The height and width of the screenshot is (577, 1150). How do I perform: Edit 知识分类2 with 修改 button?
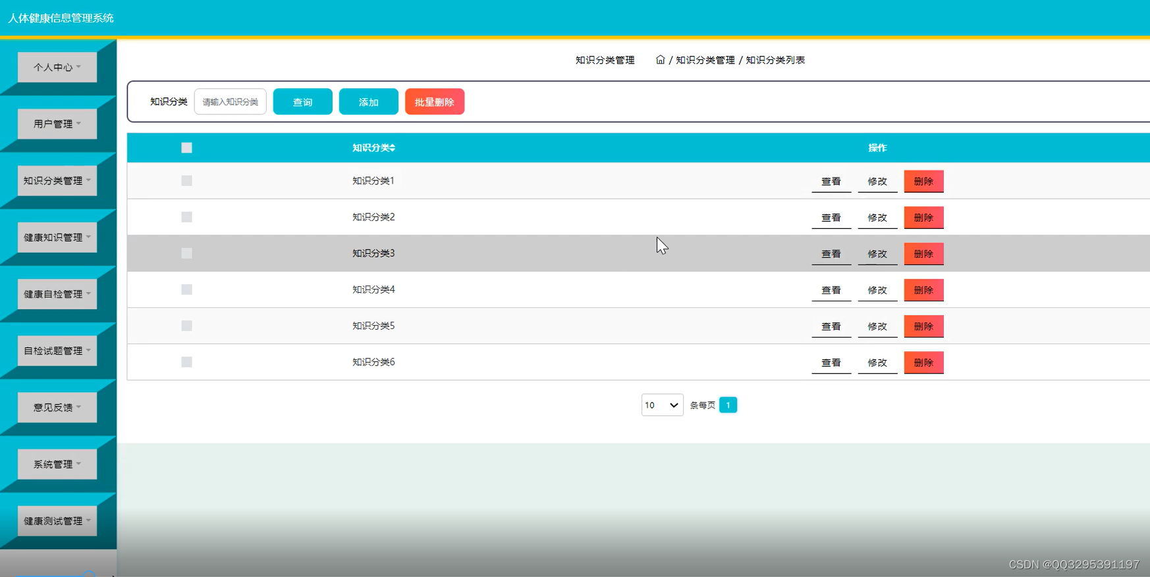pos(877,218)
